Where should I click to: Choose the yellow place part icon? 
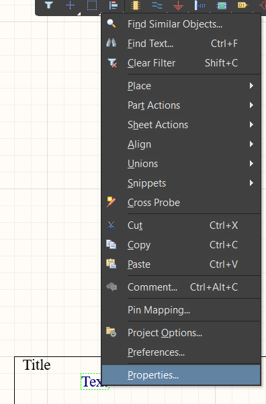click(135, 5)
